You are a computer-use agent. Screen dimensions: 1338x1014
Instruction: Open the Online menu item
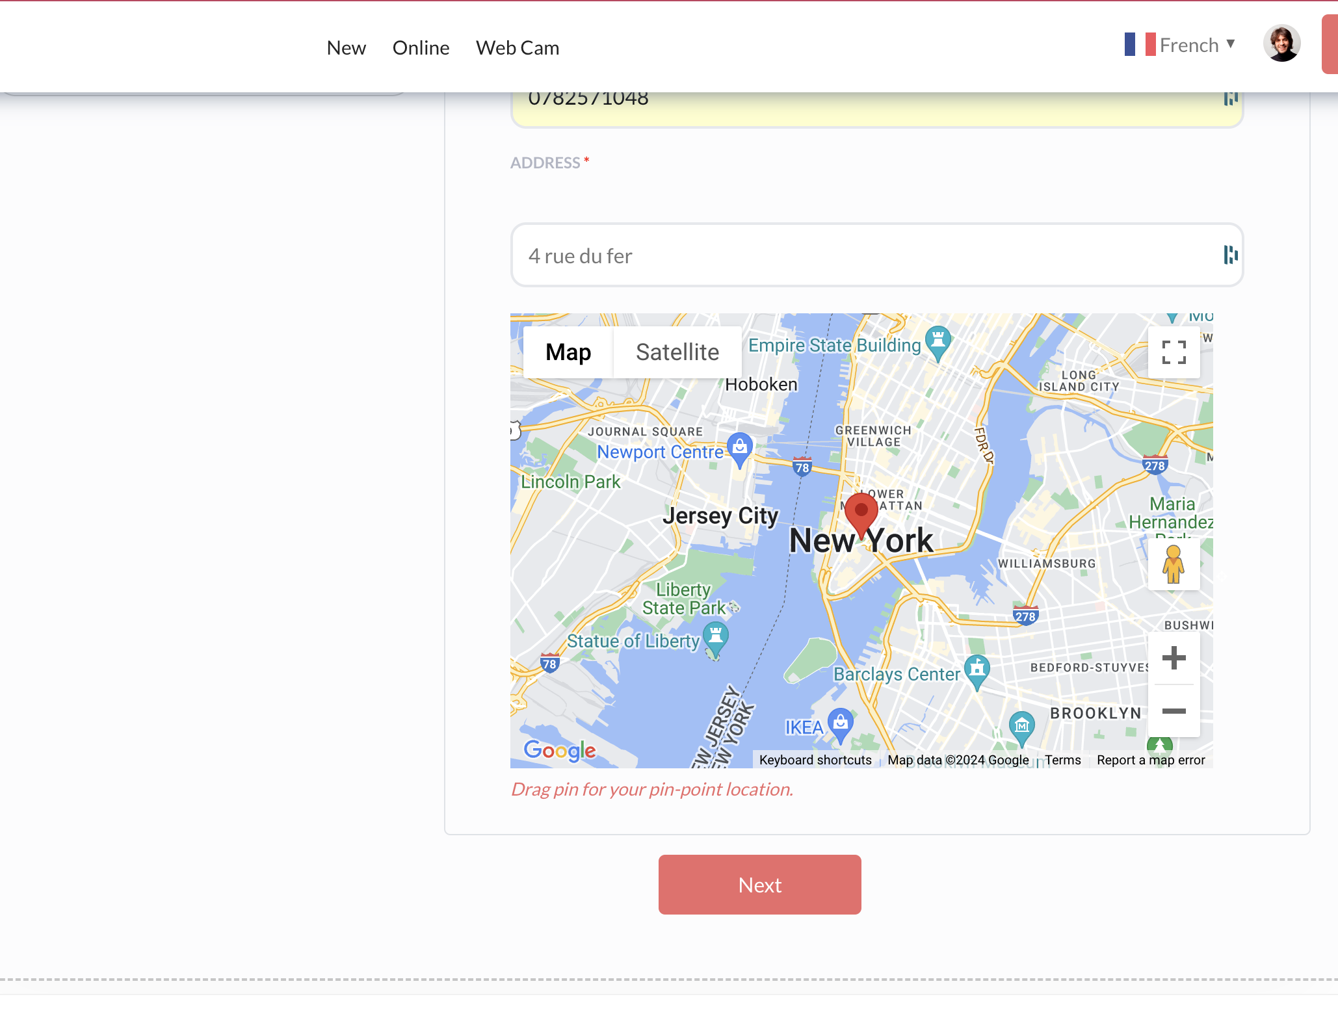(421, 47)
